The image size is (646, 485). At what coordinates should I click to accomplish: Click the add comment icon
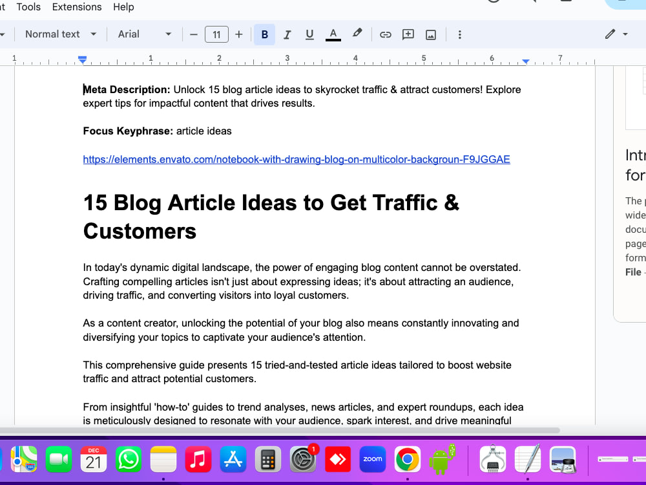(408, 35)
